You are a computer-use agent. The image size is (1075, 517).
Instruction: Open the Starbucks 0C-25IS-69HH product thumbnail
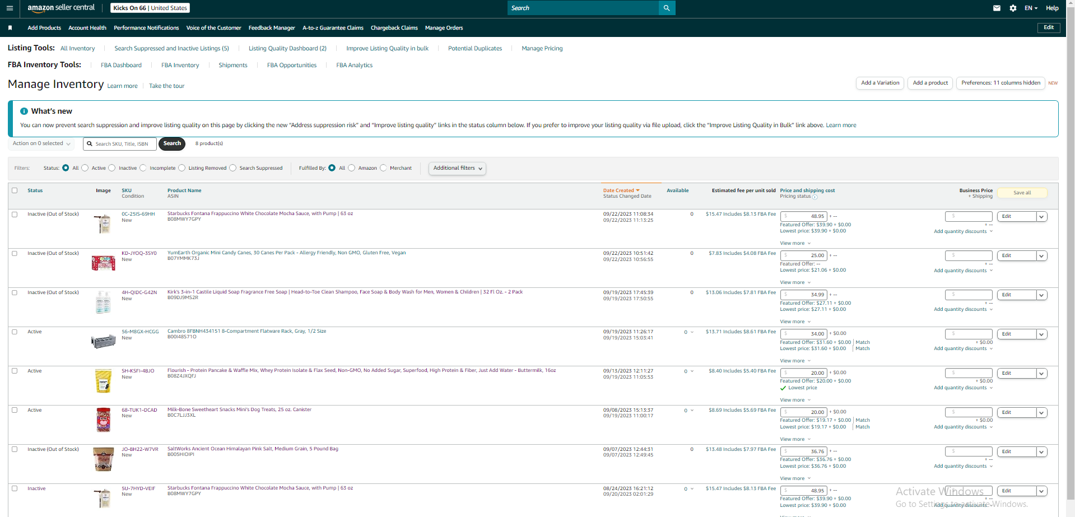pyautogui.click(x=103, y=223)
